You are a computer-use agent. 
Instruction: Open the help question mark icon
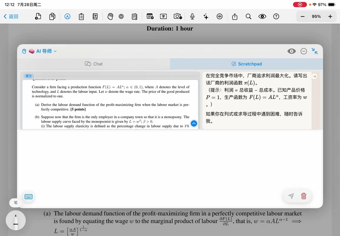coord(276,17)
